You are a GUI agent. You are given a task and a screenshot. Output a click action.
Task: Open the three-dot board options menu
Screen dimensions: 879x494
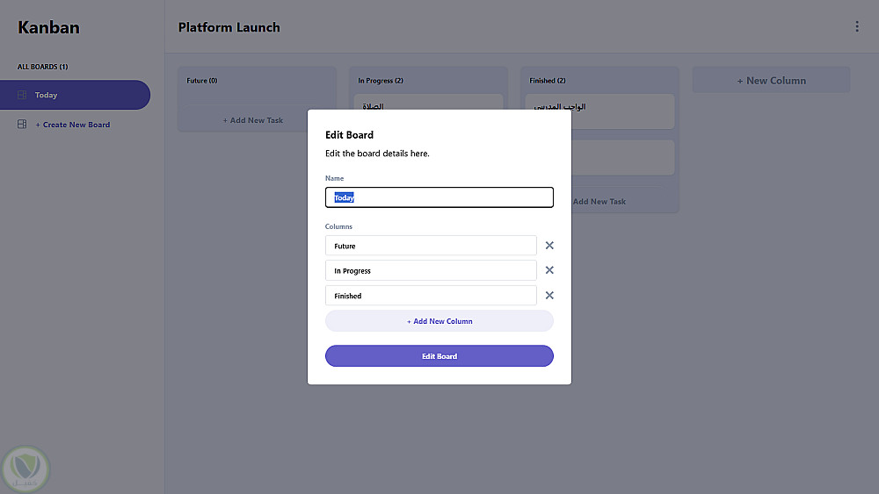857,26
